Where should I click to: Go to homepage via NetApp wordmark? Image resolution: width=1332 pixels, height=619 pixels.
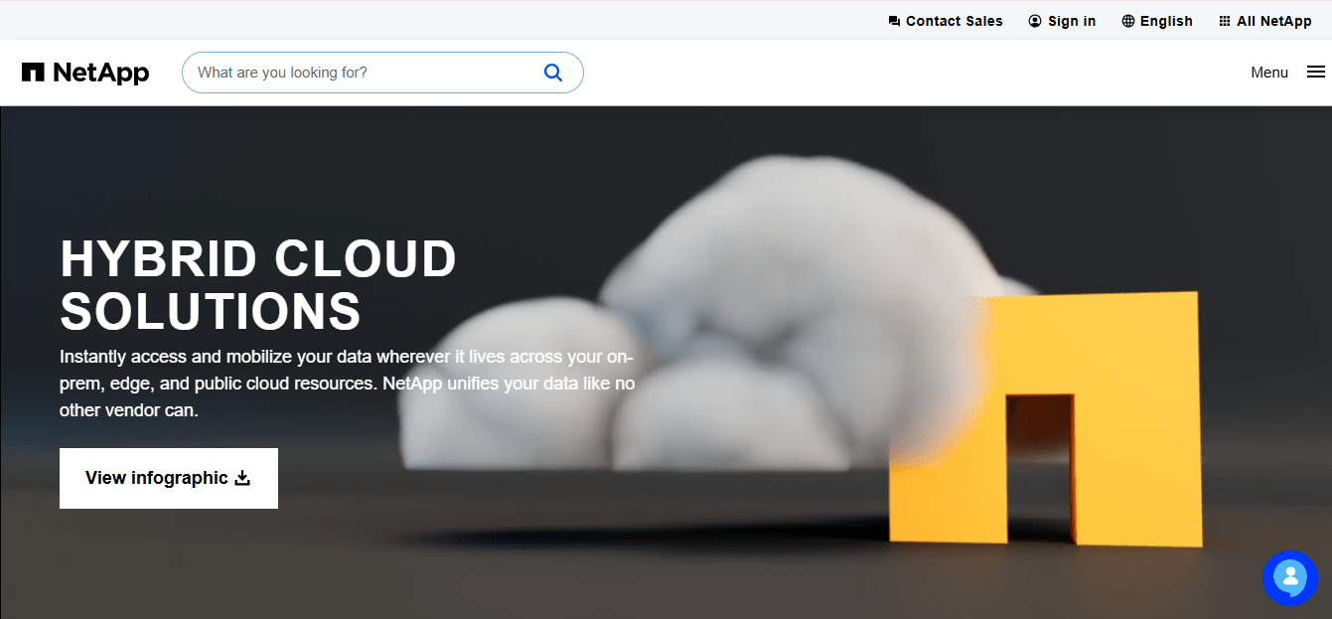click(x=100, y=73)
